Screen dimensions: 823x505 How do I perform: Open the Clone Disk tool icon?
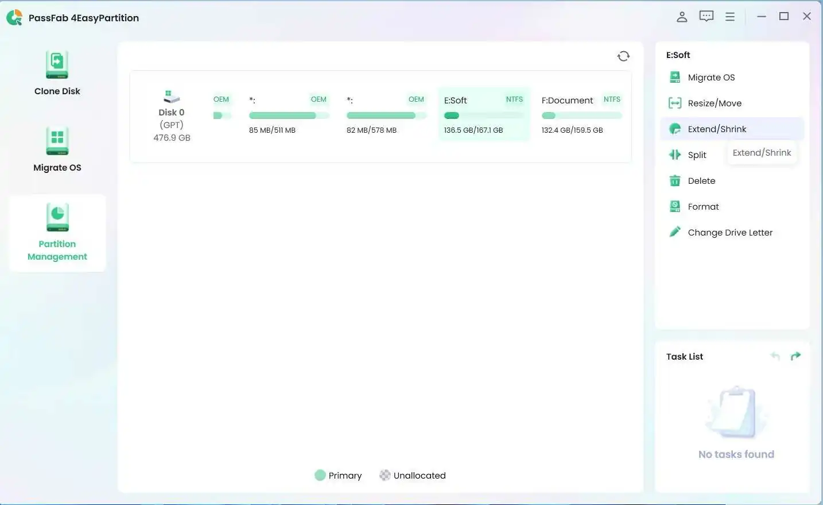coord(57,65)
